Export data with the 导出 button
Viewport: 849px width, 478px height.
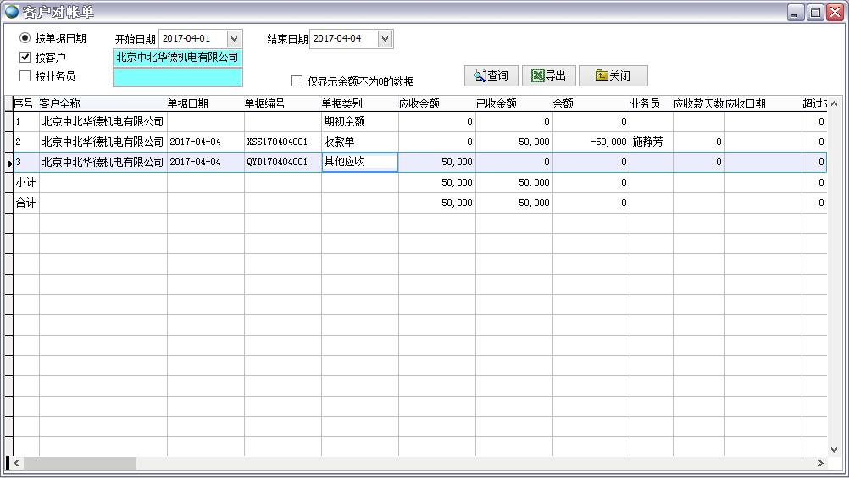(x=548, y=75)
